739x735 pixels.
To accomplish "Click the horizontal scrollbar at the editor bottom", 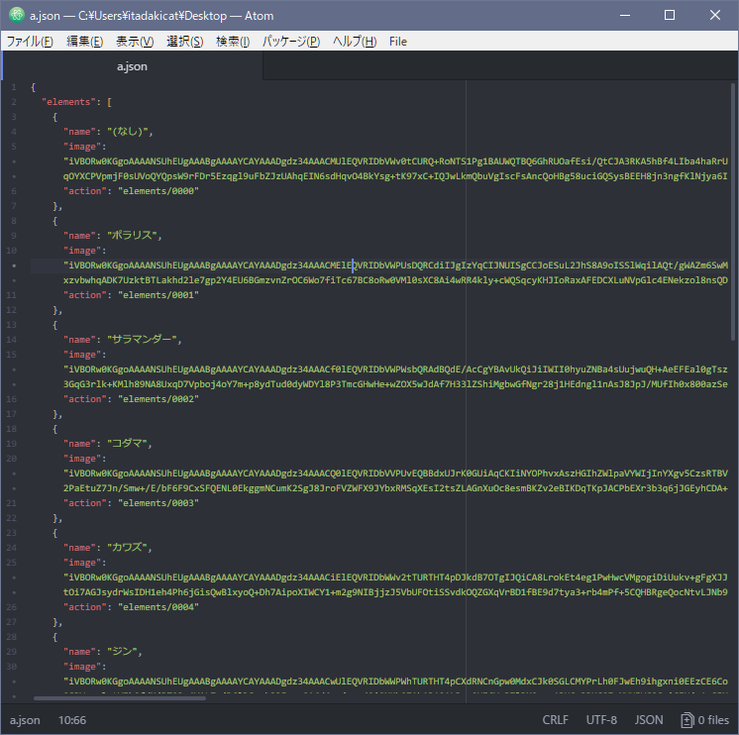I will (x=119, y=698).
